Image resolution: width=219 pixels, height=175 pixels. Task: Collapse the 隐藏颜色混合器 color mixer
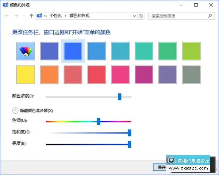15,111
